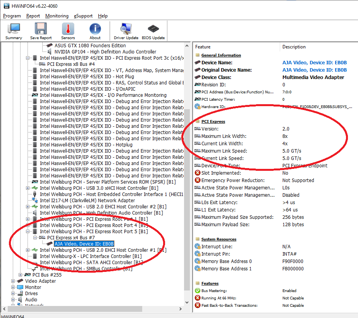Collapse the PCI Express x4 Bus #7 node
This screenshot has width=358, height=318.
tap(34, 237)
